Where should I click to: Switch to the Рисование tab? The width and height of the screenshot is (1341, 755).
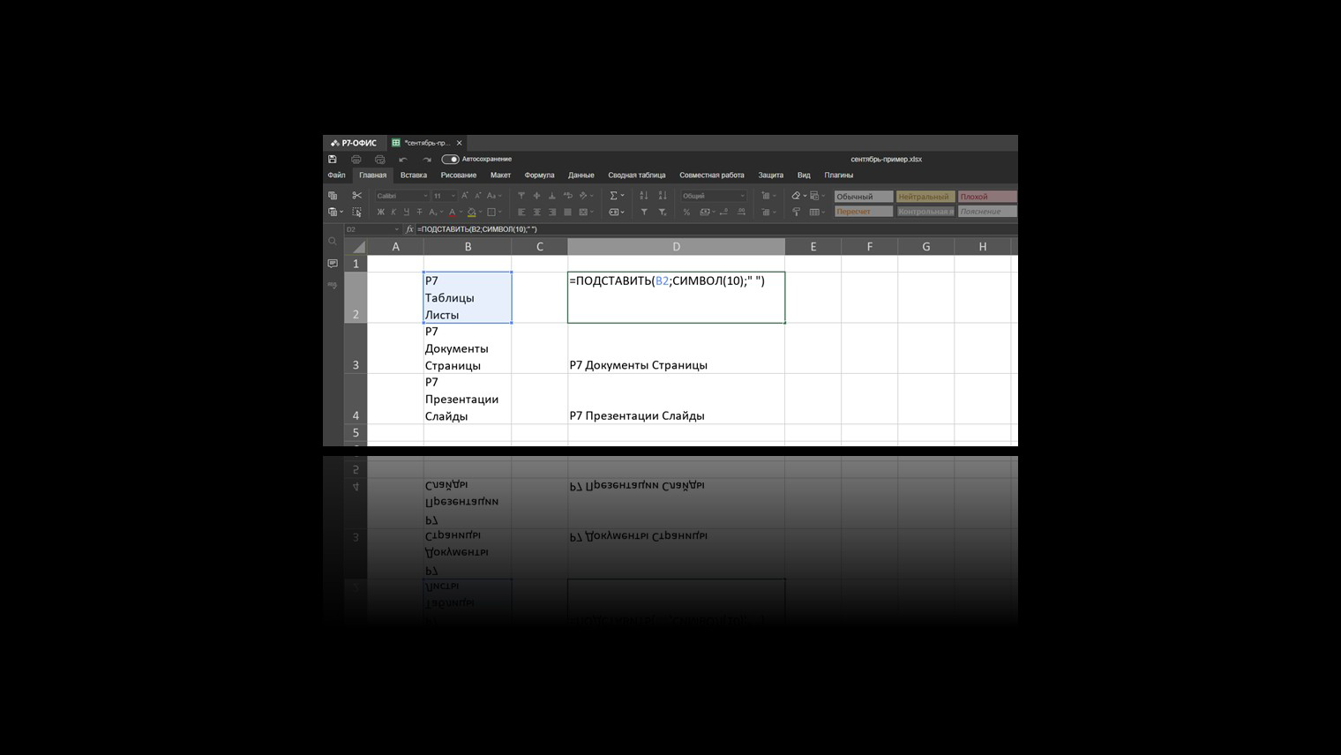(459, 176)
